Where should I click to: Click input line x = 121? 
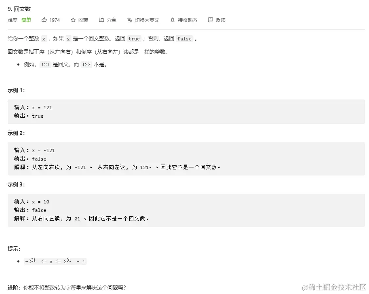tap(33, 108)
